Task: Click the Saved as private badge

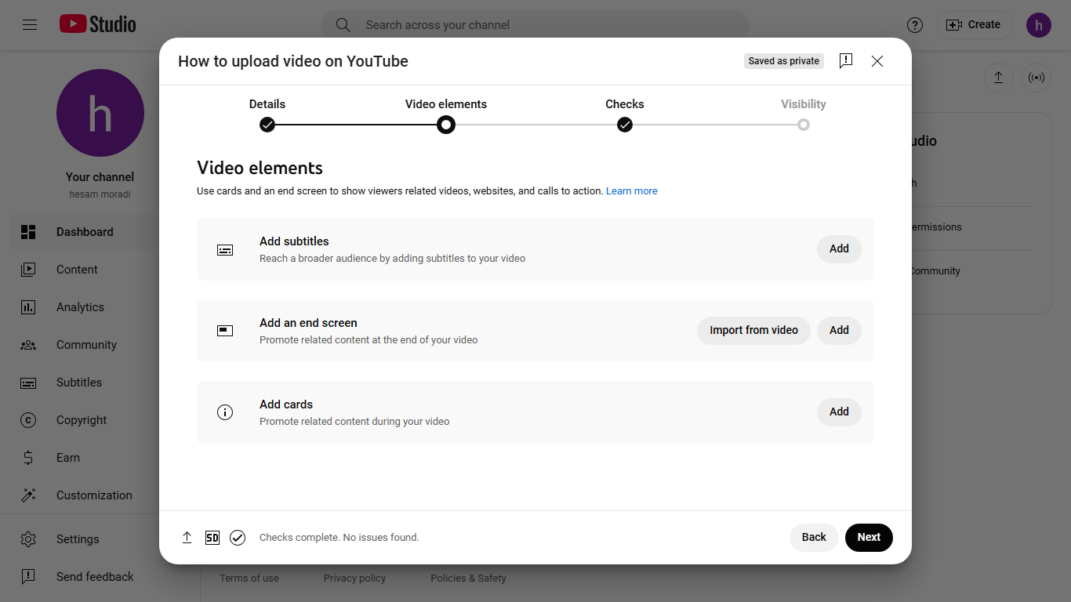Action: 784,61
